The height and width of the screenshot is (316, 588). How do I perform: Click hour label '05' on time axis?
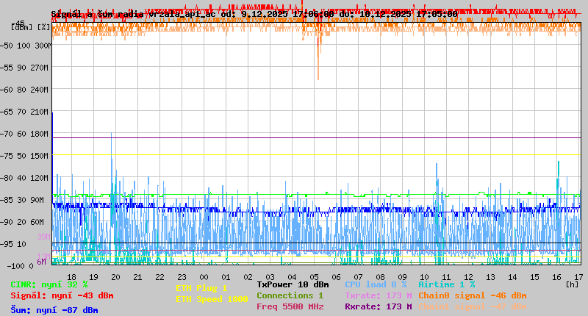tap(314, 277)
